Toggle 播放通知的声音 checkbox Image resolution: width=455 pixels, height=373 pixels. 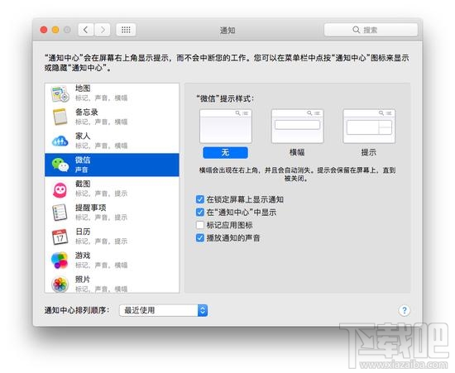coord(200,238)
